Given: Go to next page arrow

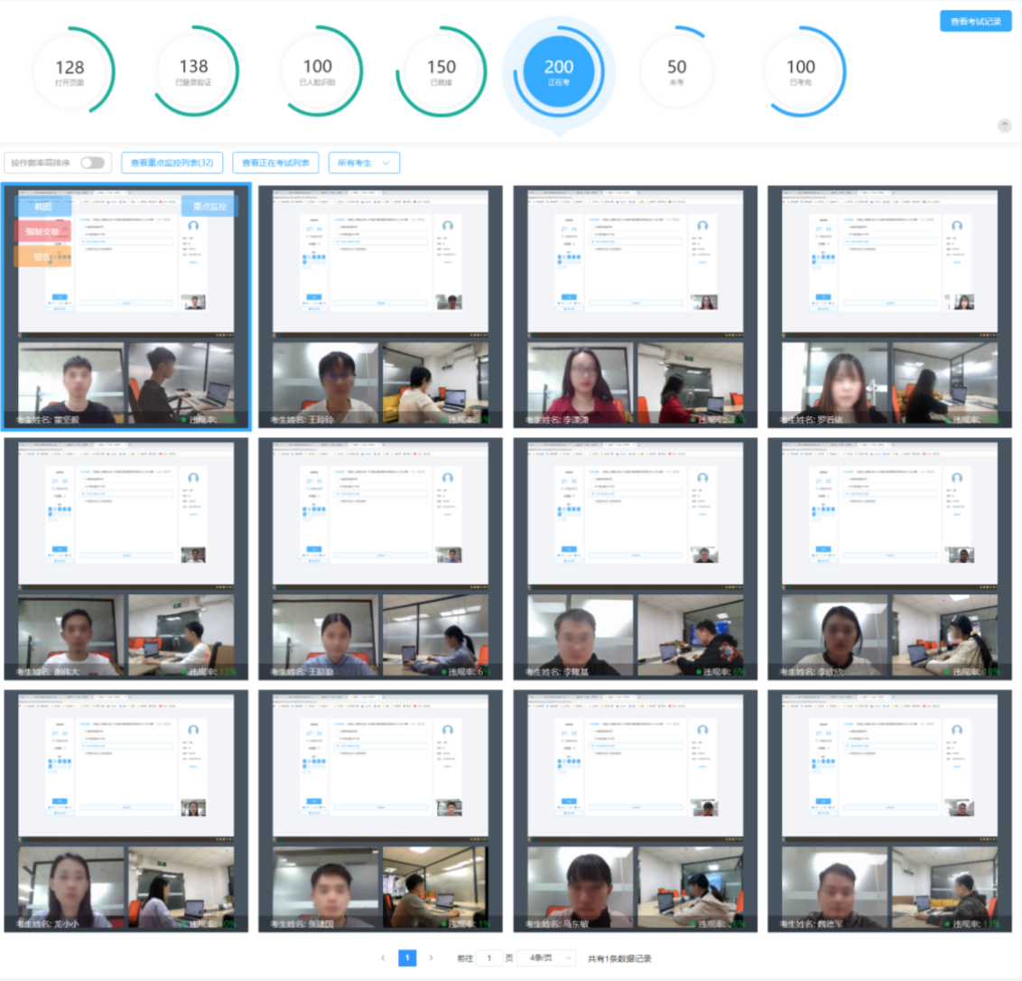Looking at the screenshot, I should point(431,958).
